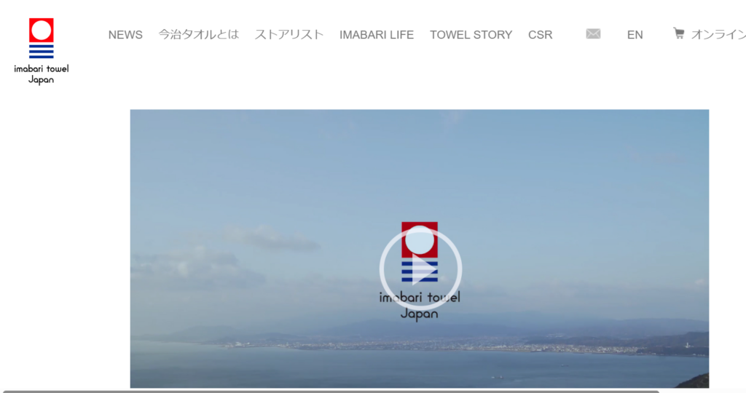Click the "imabari towel Japan" caption in video

click(x=420, y=306)
